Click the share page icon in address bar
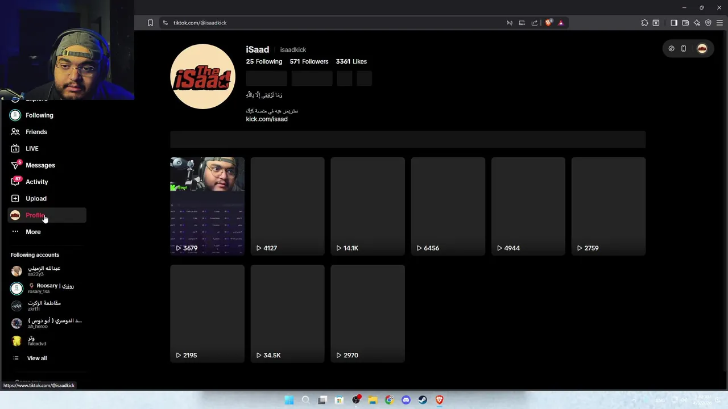 [x=535, y=23]
